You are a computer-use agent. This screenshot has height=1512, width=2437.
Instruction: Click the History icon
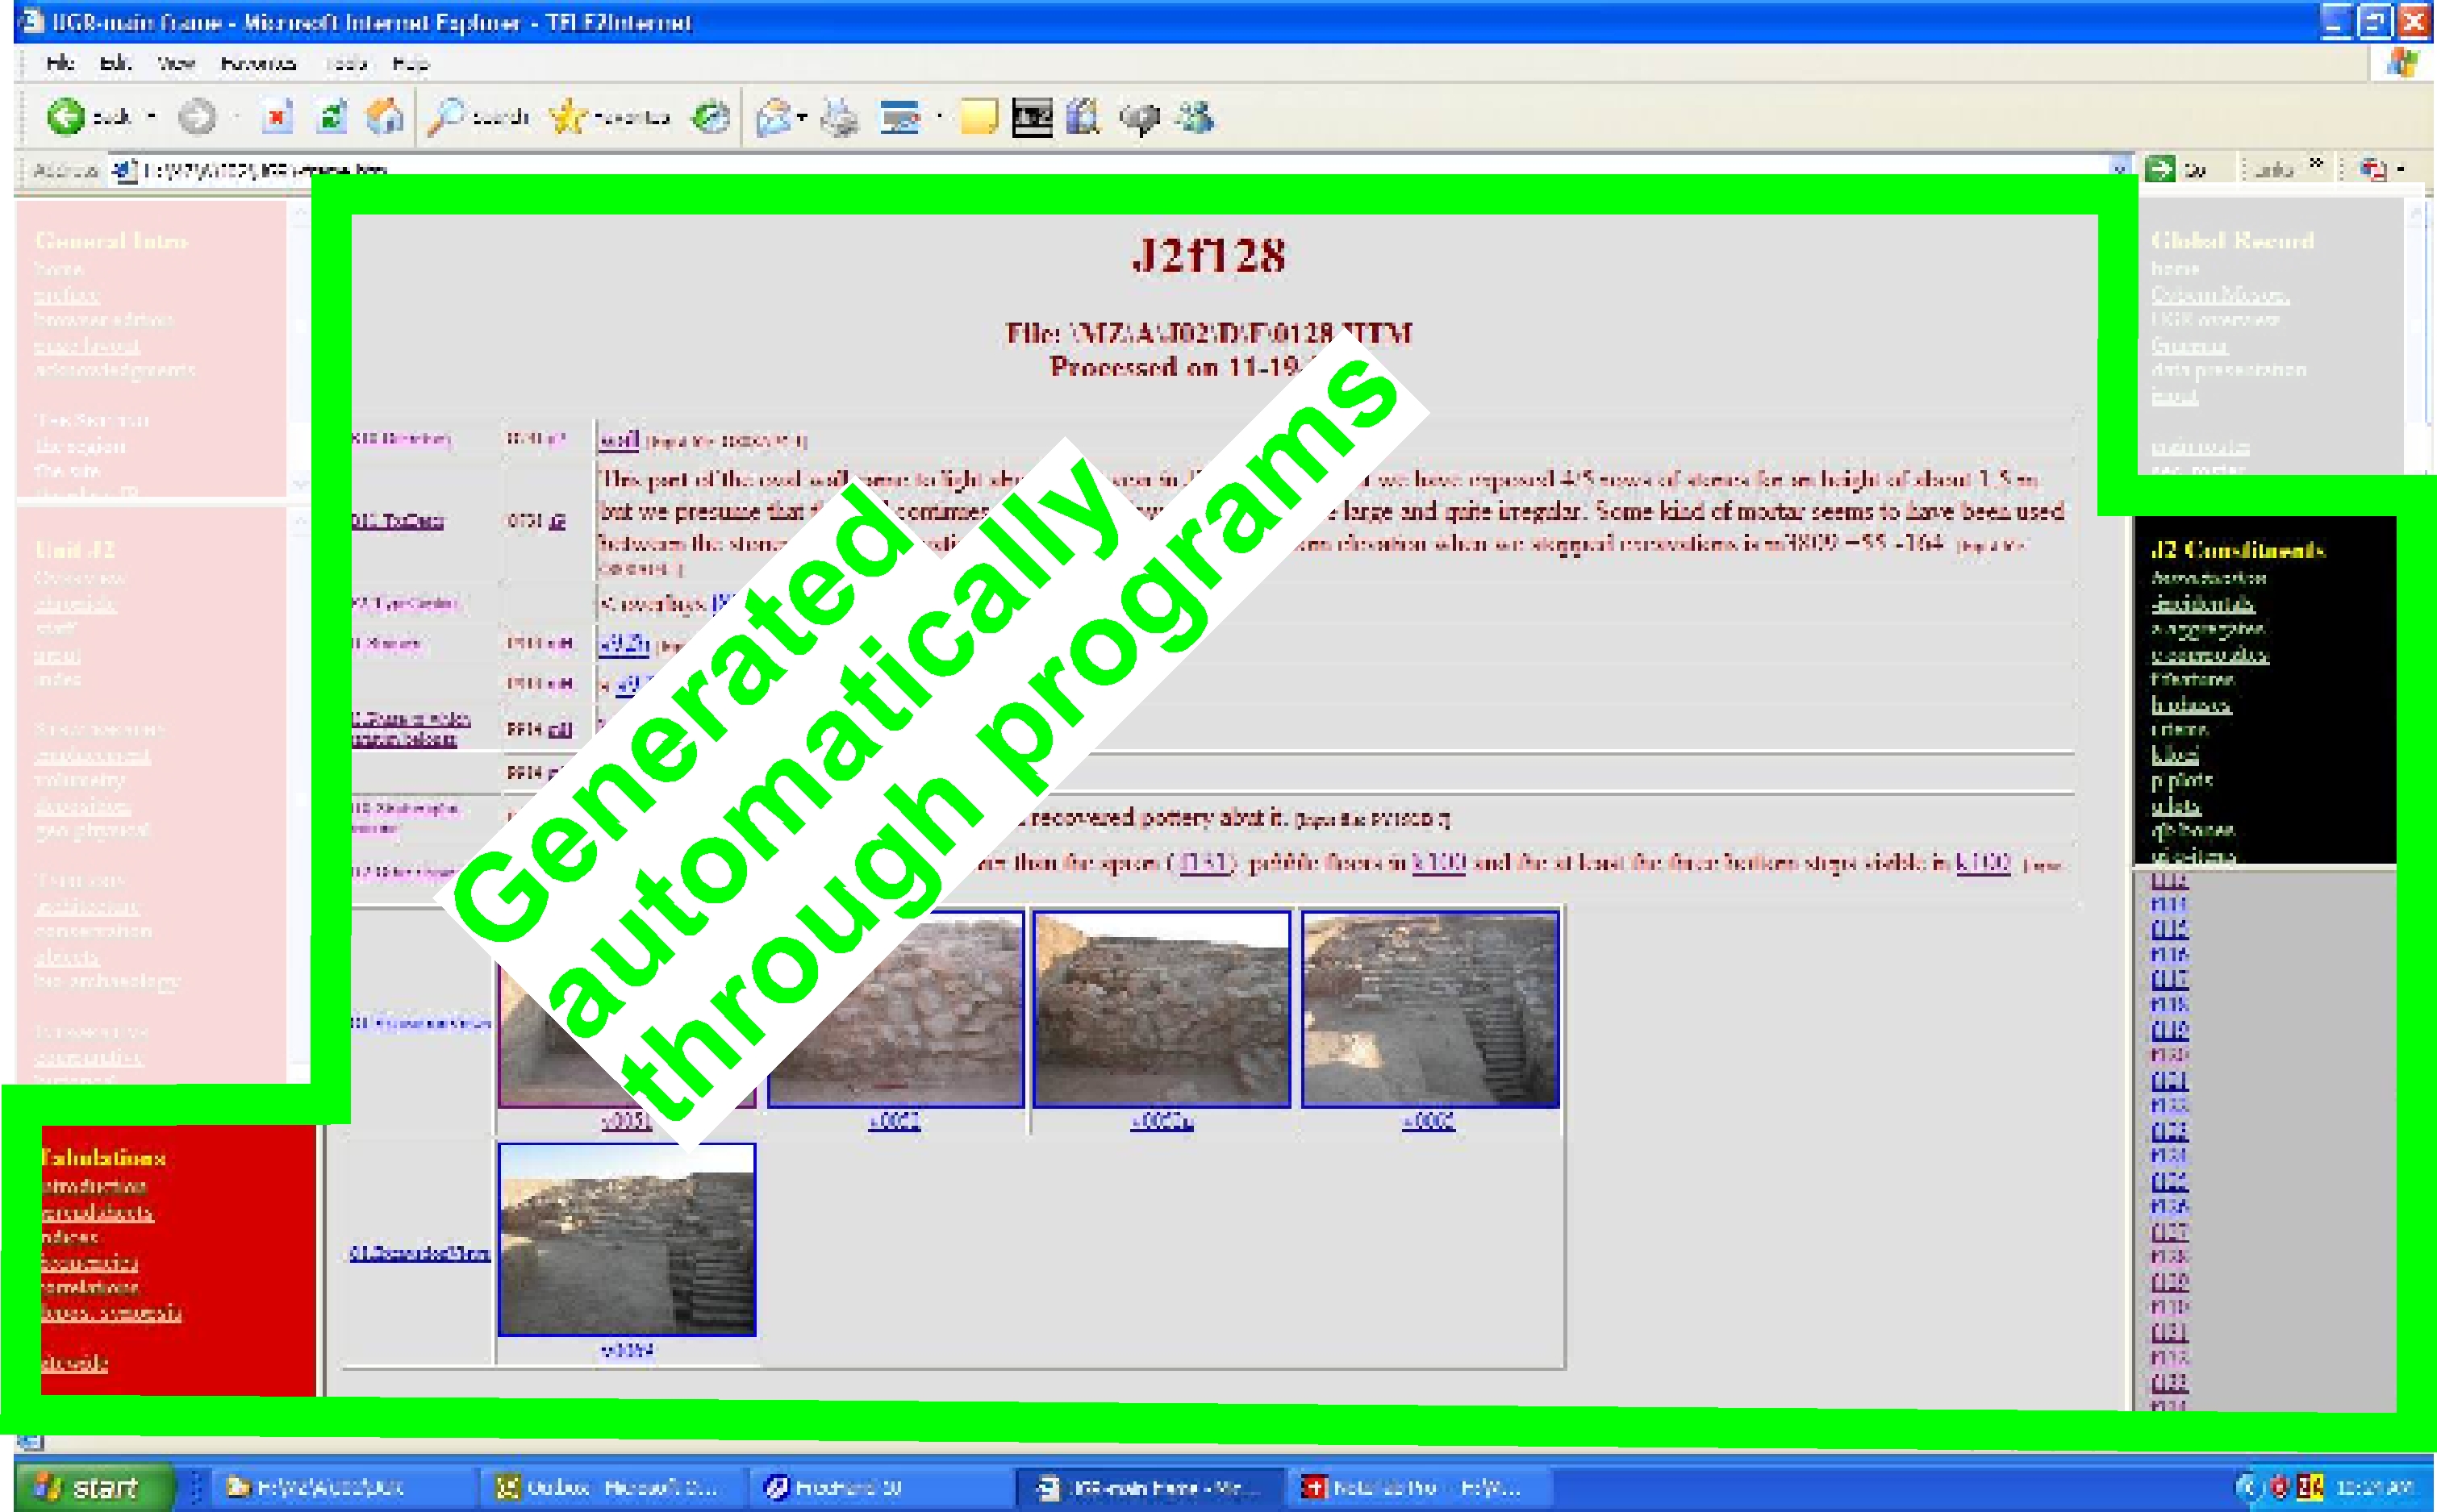point(711,118)
